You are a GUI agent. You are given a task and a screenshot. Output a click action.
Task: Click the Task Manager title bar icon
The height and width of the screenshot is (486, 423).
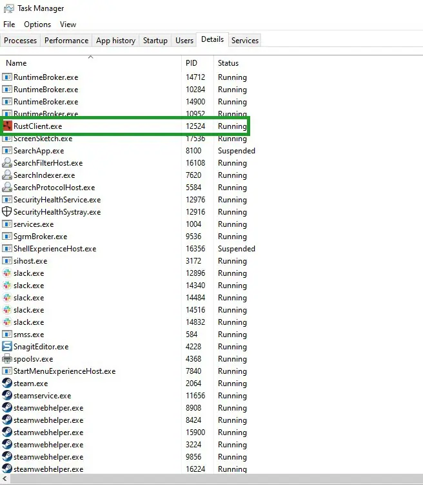coord(8,8)
